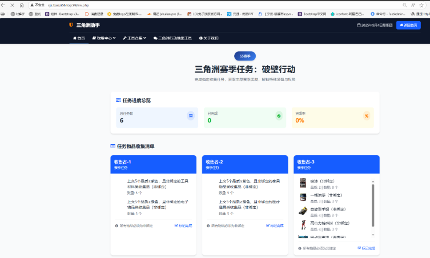Viewport: 430px width, 258px height.
Task: Click the green checkmark icon in 已完成 card
Action: pos(279,116)
